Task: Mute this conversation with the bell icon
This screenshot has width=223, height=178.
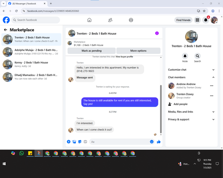Action: click(185, 56)
